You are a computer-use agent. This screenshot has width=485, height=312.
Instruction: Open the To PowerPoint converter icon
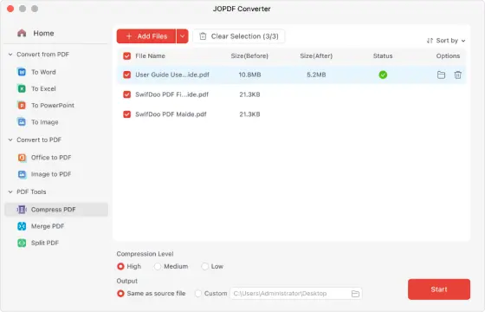click(21, 106)
